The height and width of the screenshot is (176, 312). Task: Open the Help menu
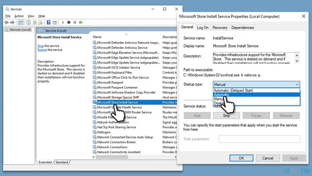42,16
